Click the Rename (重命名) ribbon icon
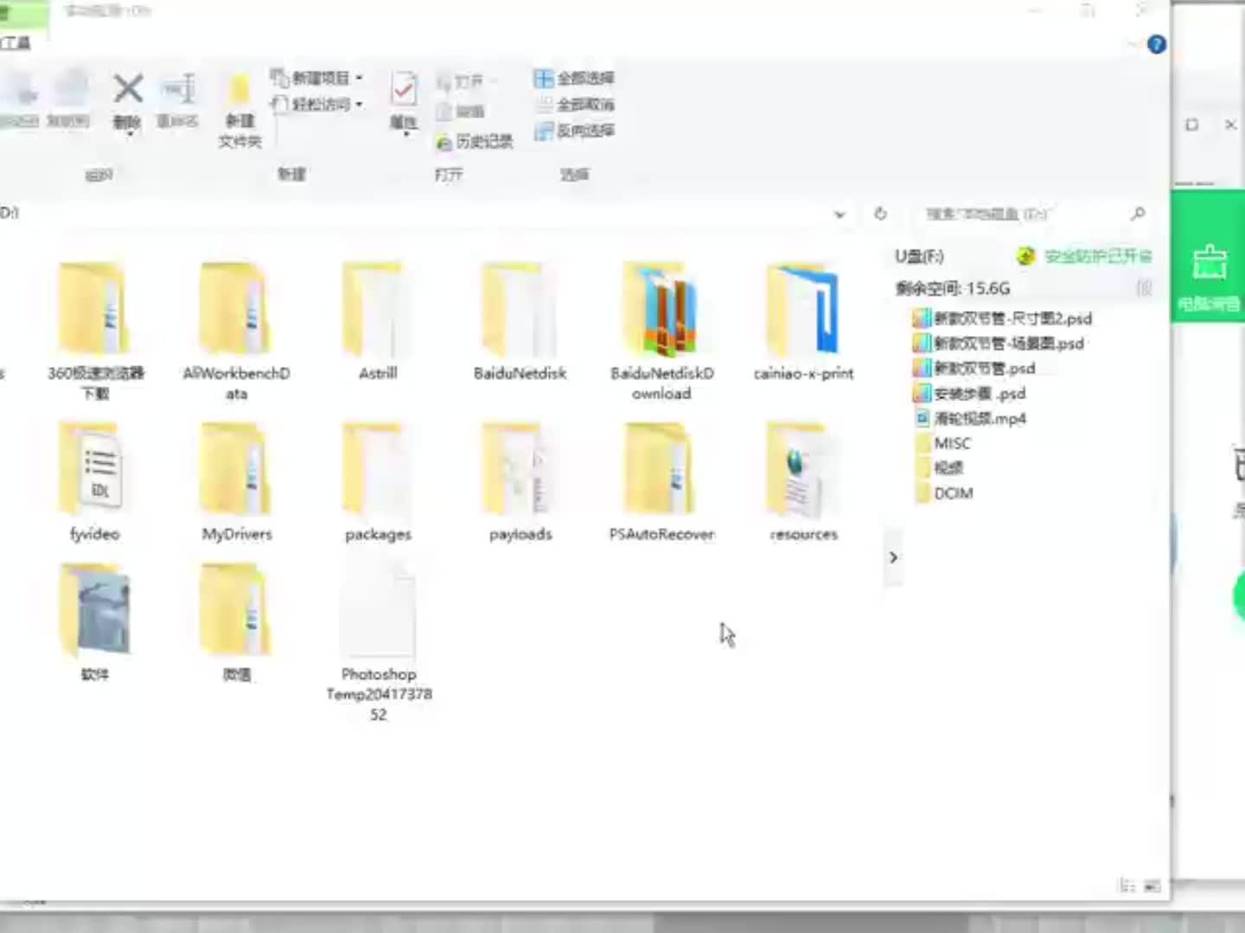 [x=177, y=101]
